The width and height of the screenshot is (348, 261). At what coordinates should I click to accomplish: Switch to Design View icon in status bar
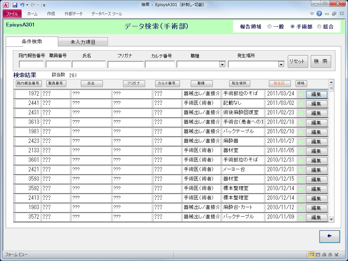tap(337, 255)
